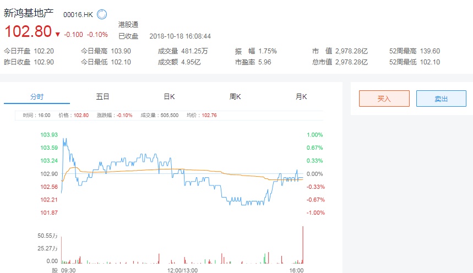Screen dimensions: 473x273
Task: Click the red down-arrow price change indicator
Action: [x=57, y=34]
